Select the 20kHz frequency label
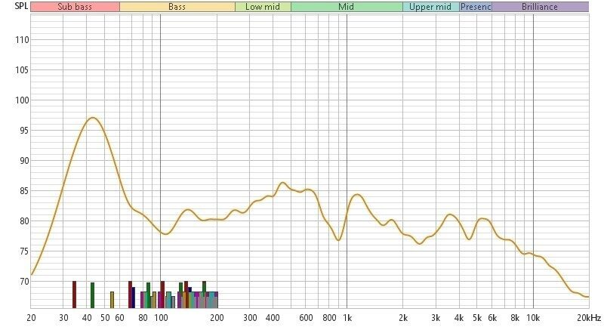Screen dimensions: 604x327 pos(589,318)
